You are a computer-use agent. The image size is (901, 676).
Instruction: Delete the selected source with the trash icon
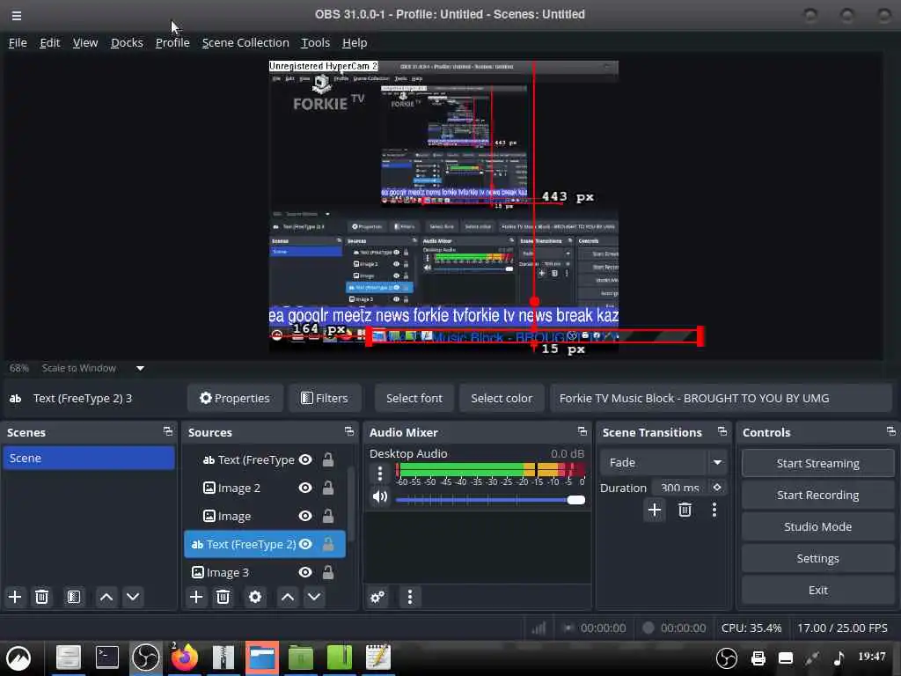pos(223,597)
